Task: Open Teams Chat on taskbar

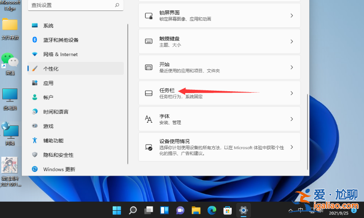Action: [180, 210]
